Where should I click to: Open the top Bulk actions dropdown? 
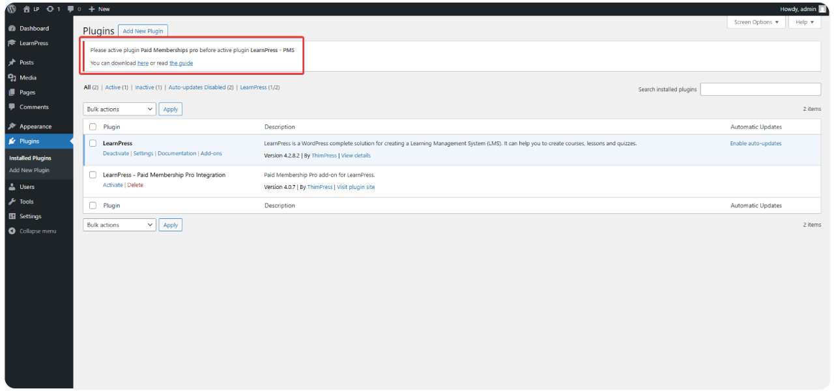119,109
